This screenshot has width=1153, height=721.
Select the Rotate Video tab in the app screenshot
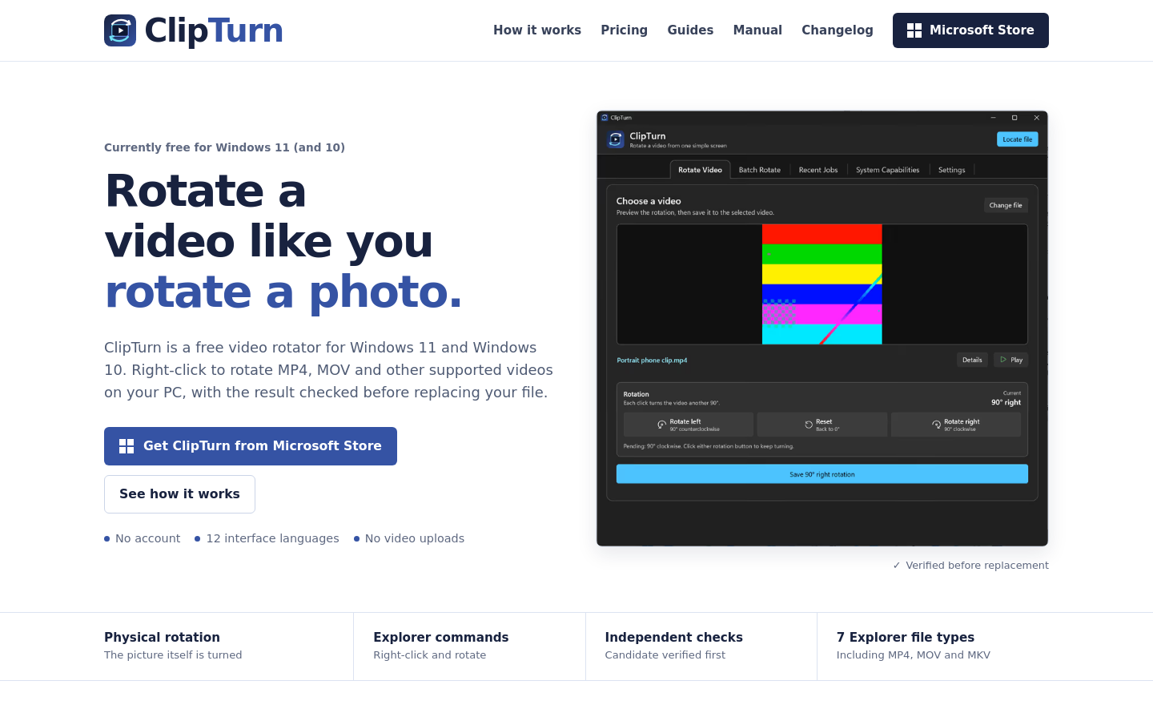700,170
